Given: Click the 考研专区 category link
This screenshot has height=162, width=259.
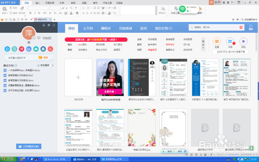Looking at the screenshot, I should (170, 45).
